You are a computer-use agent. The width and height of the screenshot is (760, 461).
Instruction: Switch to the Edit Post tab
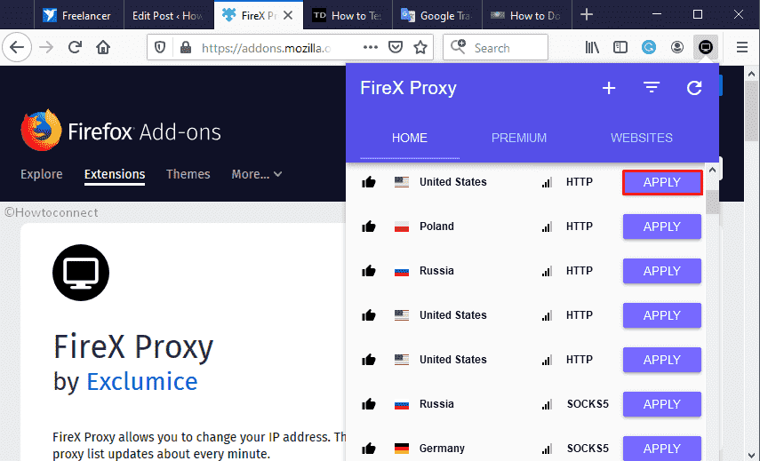pyautogui.click(x=168, y=15)
